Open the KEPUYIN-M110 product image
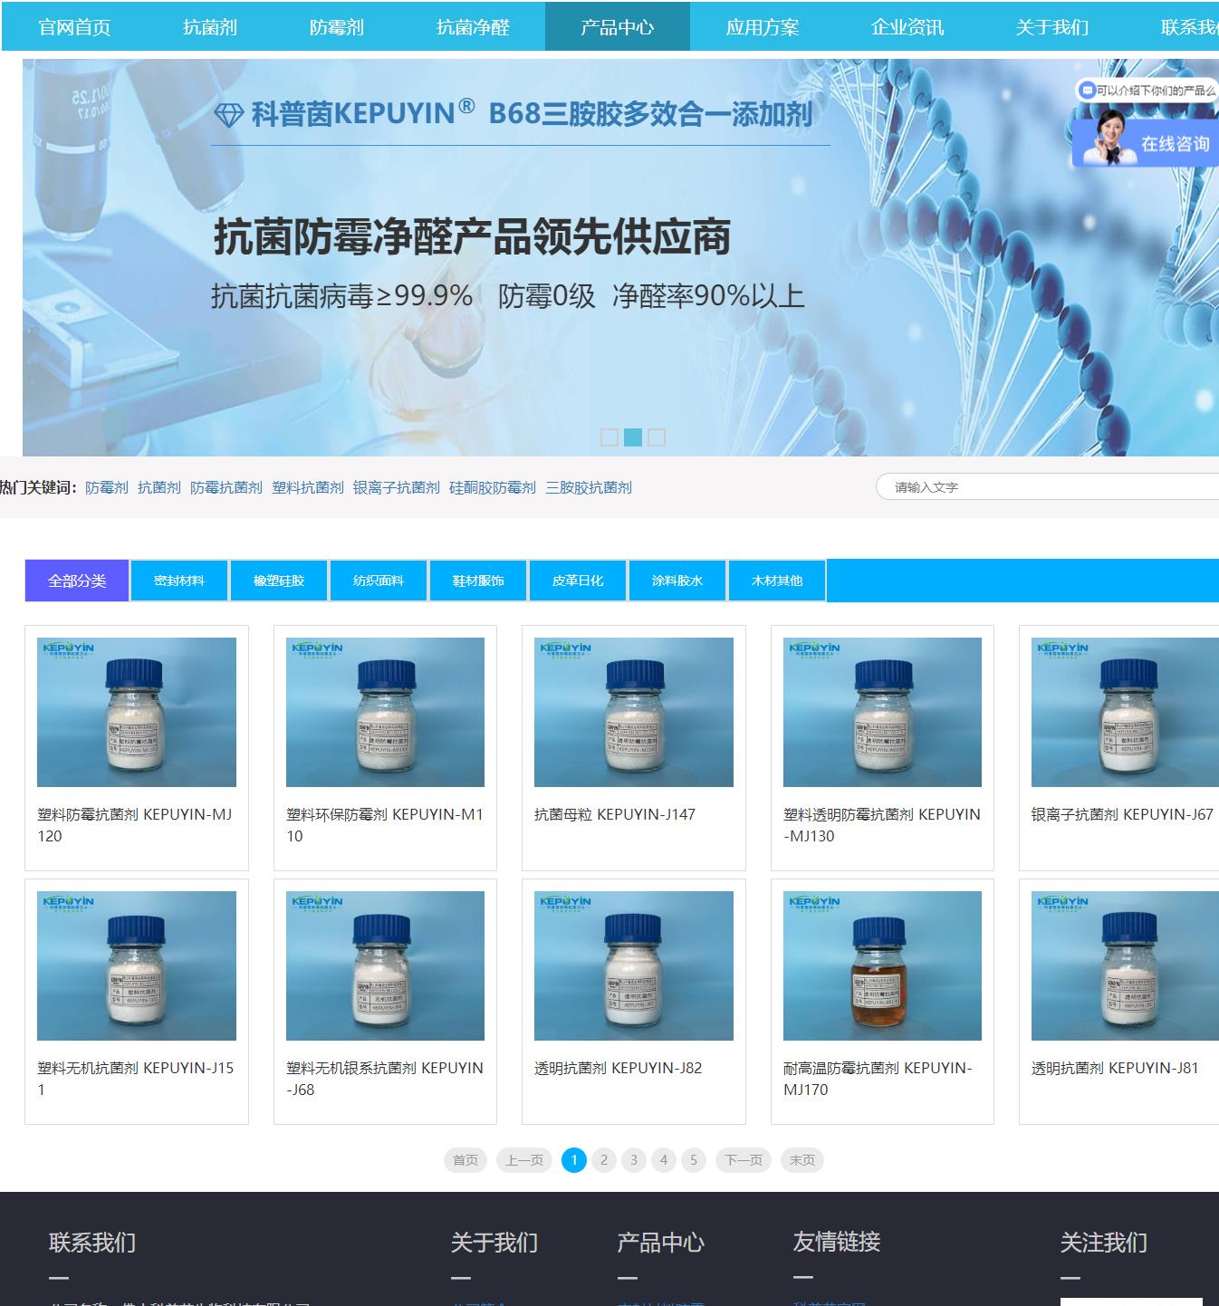Image resolution: width=1219 pixels, height=1306 pixels. [385, 712]
